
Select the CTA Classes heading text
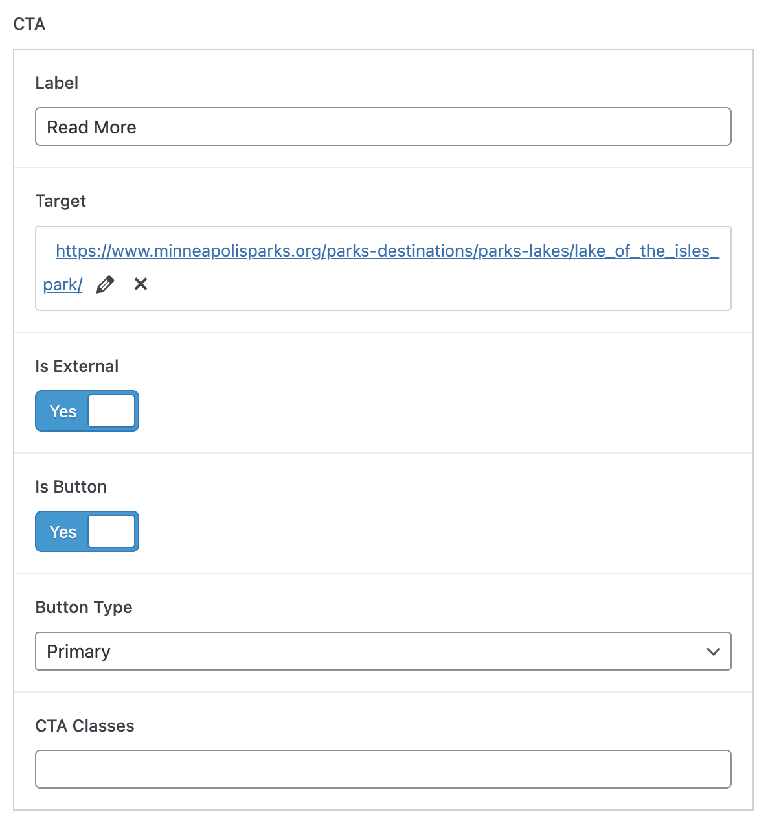coord(85,726)
